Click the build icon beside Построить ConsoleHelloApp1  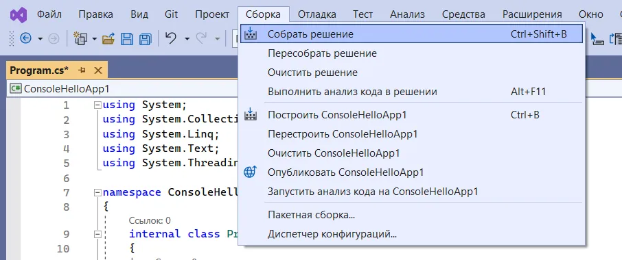pos(251,115)
